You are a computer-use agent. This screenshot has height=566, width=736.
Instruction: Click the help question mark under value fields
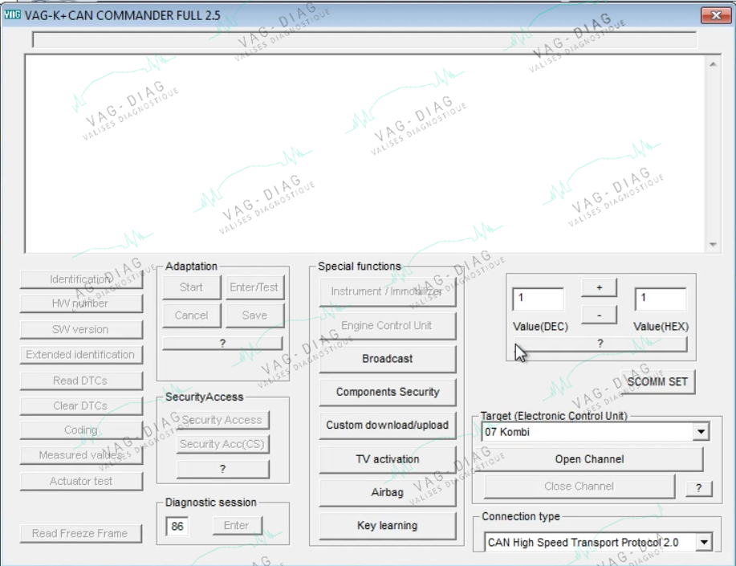(600, 344)
